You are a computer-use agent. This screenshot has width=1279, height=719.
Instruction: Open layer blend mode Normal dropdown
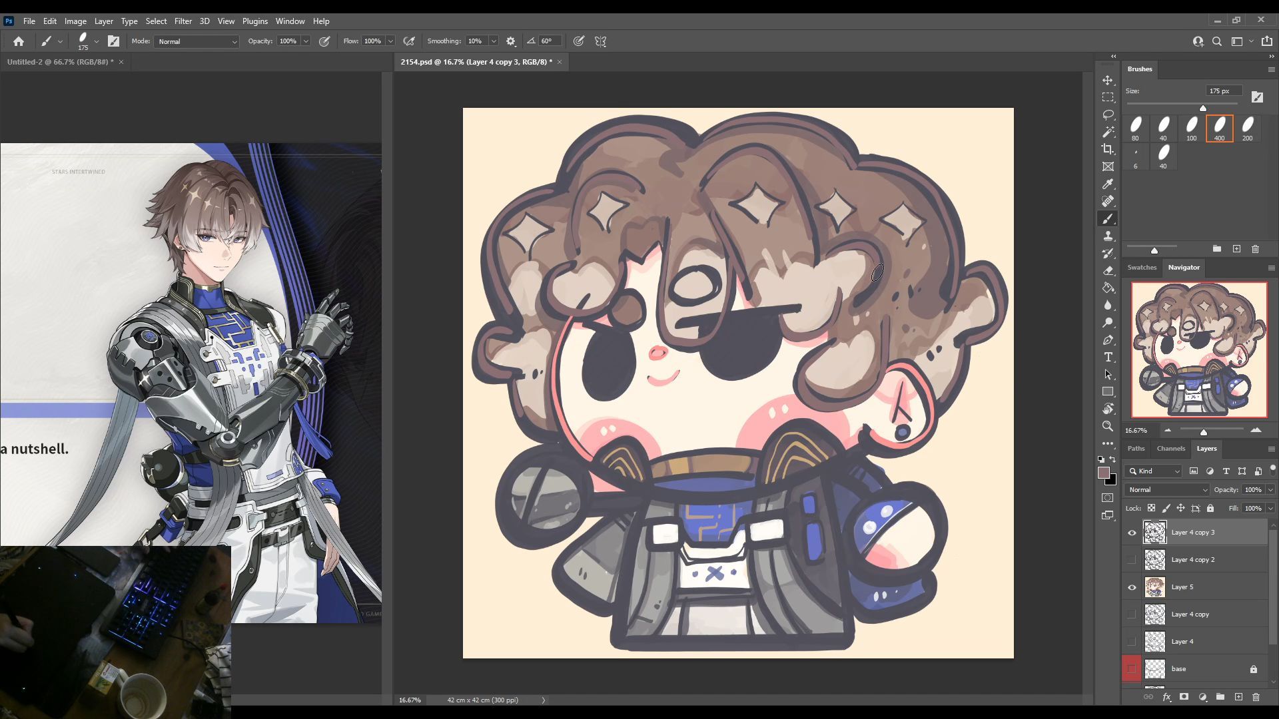tap(1166, 489)
